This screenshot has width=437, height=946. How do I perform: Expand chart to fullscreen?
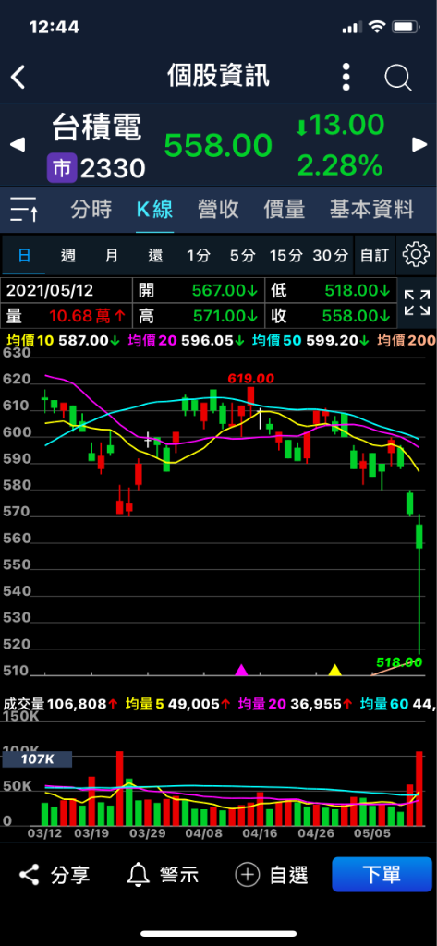pos(417,302)
